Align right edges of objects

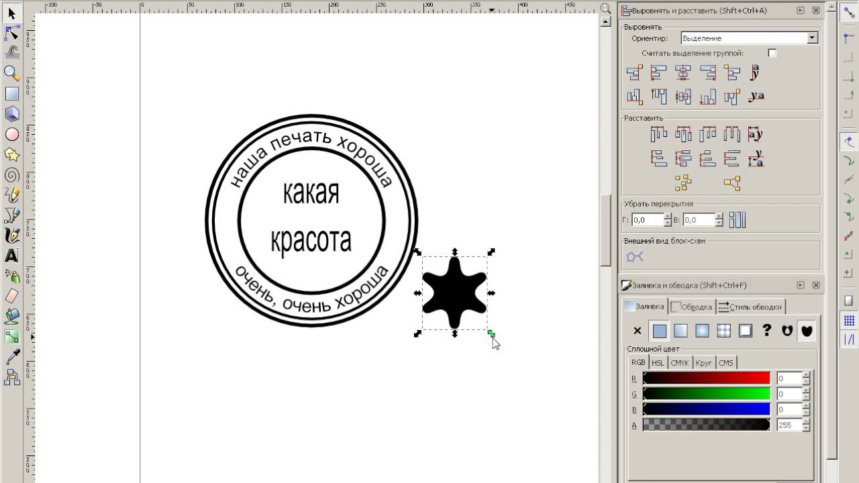tap(707, 72)
